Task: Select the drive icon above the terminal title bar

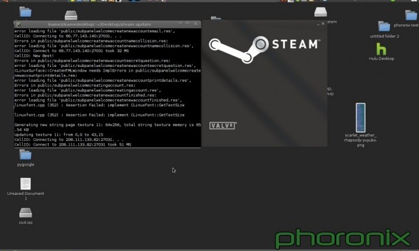Action: click(71, 15)
